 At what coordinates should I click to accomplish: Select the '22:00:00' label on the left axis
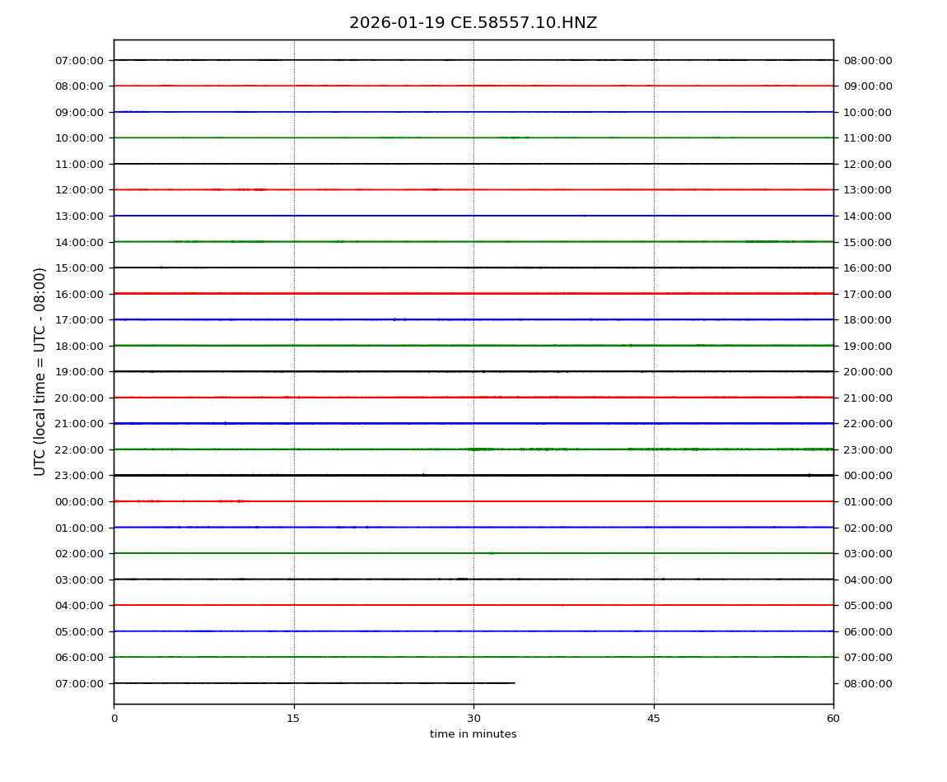[79, 449]
